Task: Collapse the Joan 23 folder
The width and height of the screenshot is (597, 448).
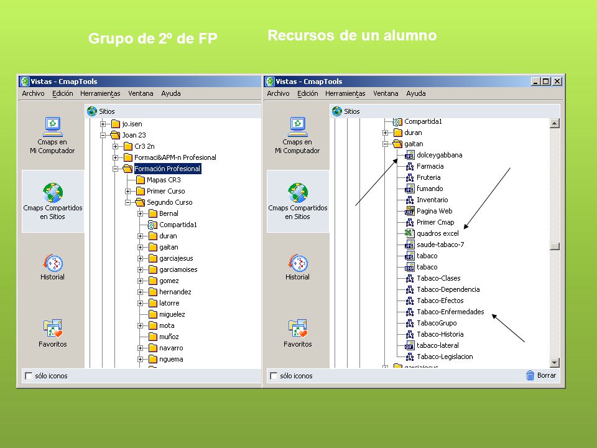Action: (x=103, y=135)
